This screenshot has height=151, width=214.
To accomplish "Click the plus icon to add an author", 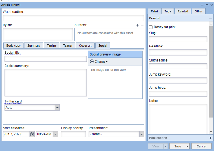I will (x=138, y=25).
